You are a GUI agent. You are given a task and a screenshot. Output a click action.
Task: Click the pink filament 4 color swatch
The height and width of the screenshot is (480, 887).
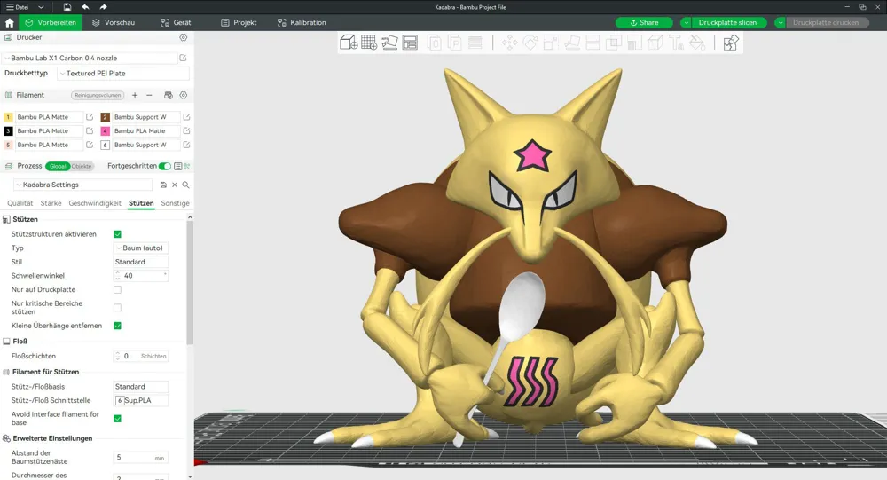coord(106,130)
